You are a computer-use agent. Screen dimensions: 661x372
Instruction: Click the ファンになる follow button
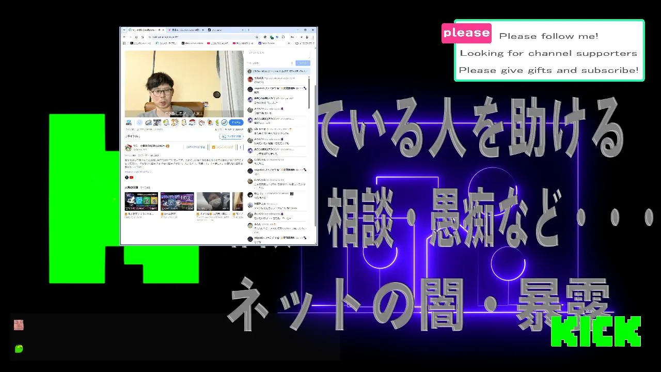tap(231, 136)
